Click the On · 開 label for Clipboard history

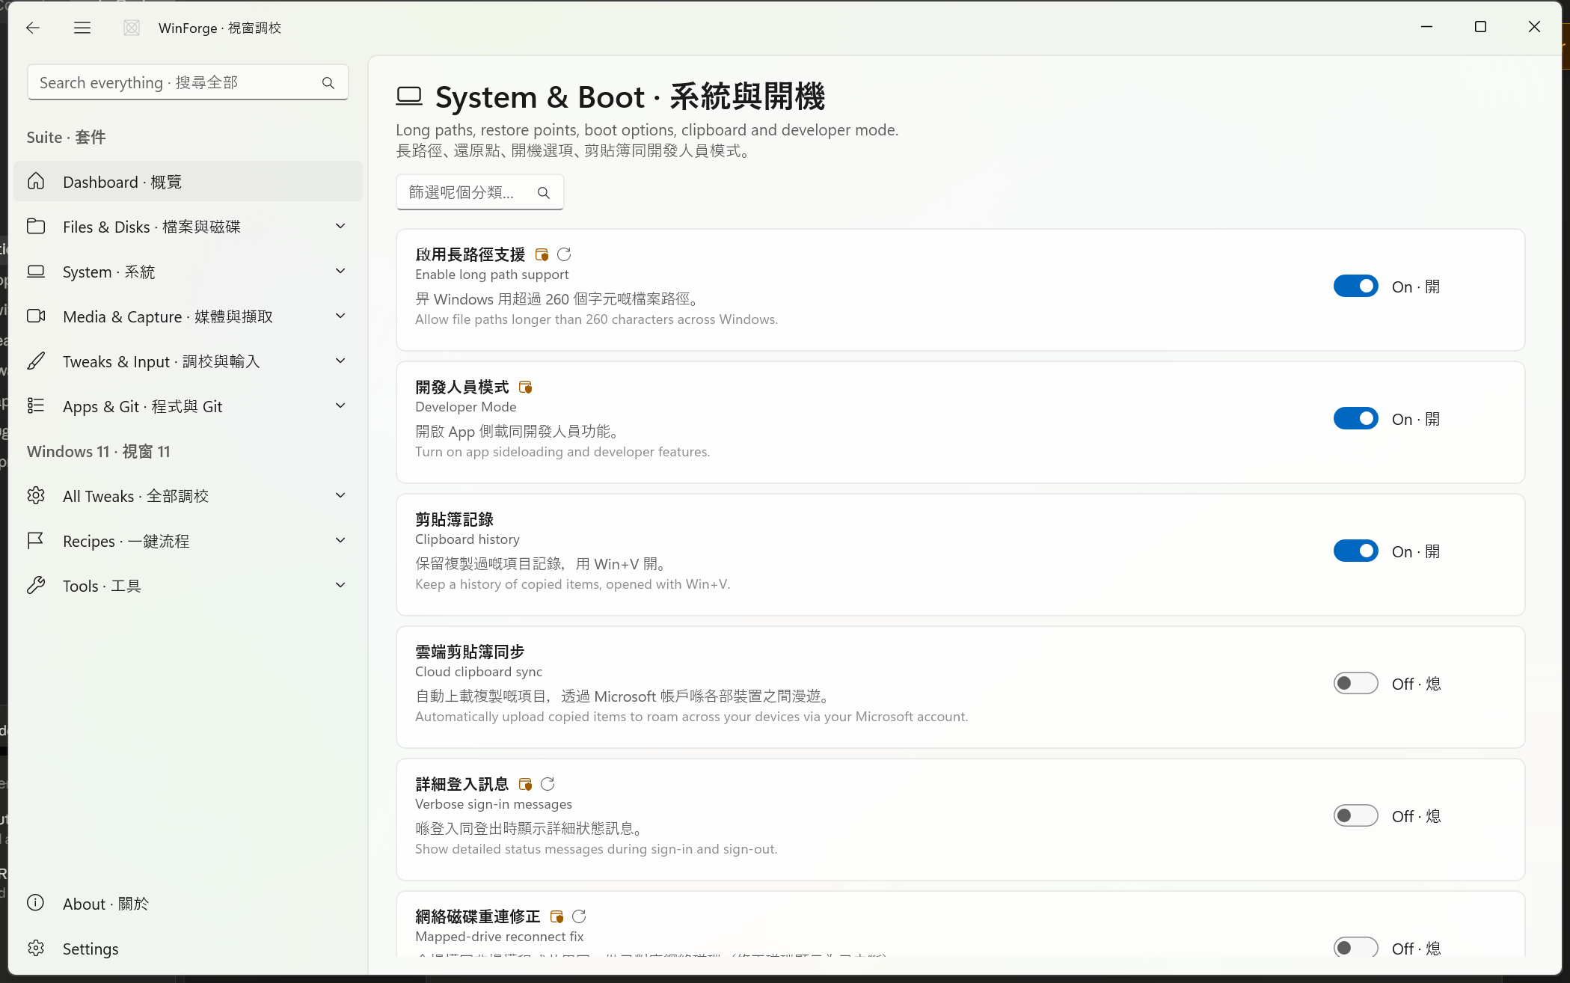[x=1416, y=551]
